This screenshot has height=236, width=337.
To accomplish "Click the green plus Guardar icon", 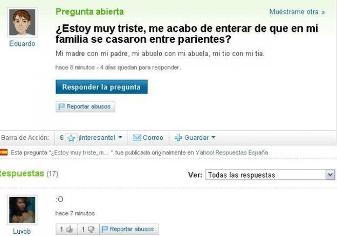I will pos(178,138).
